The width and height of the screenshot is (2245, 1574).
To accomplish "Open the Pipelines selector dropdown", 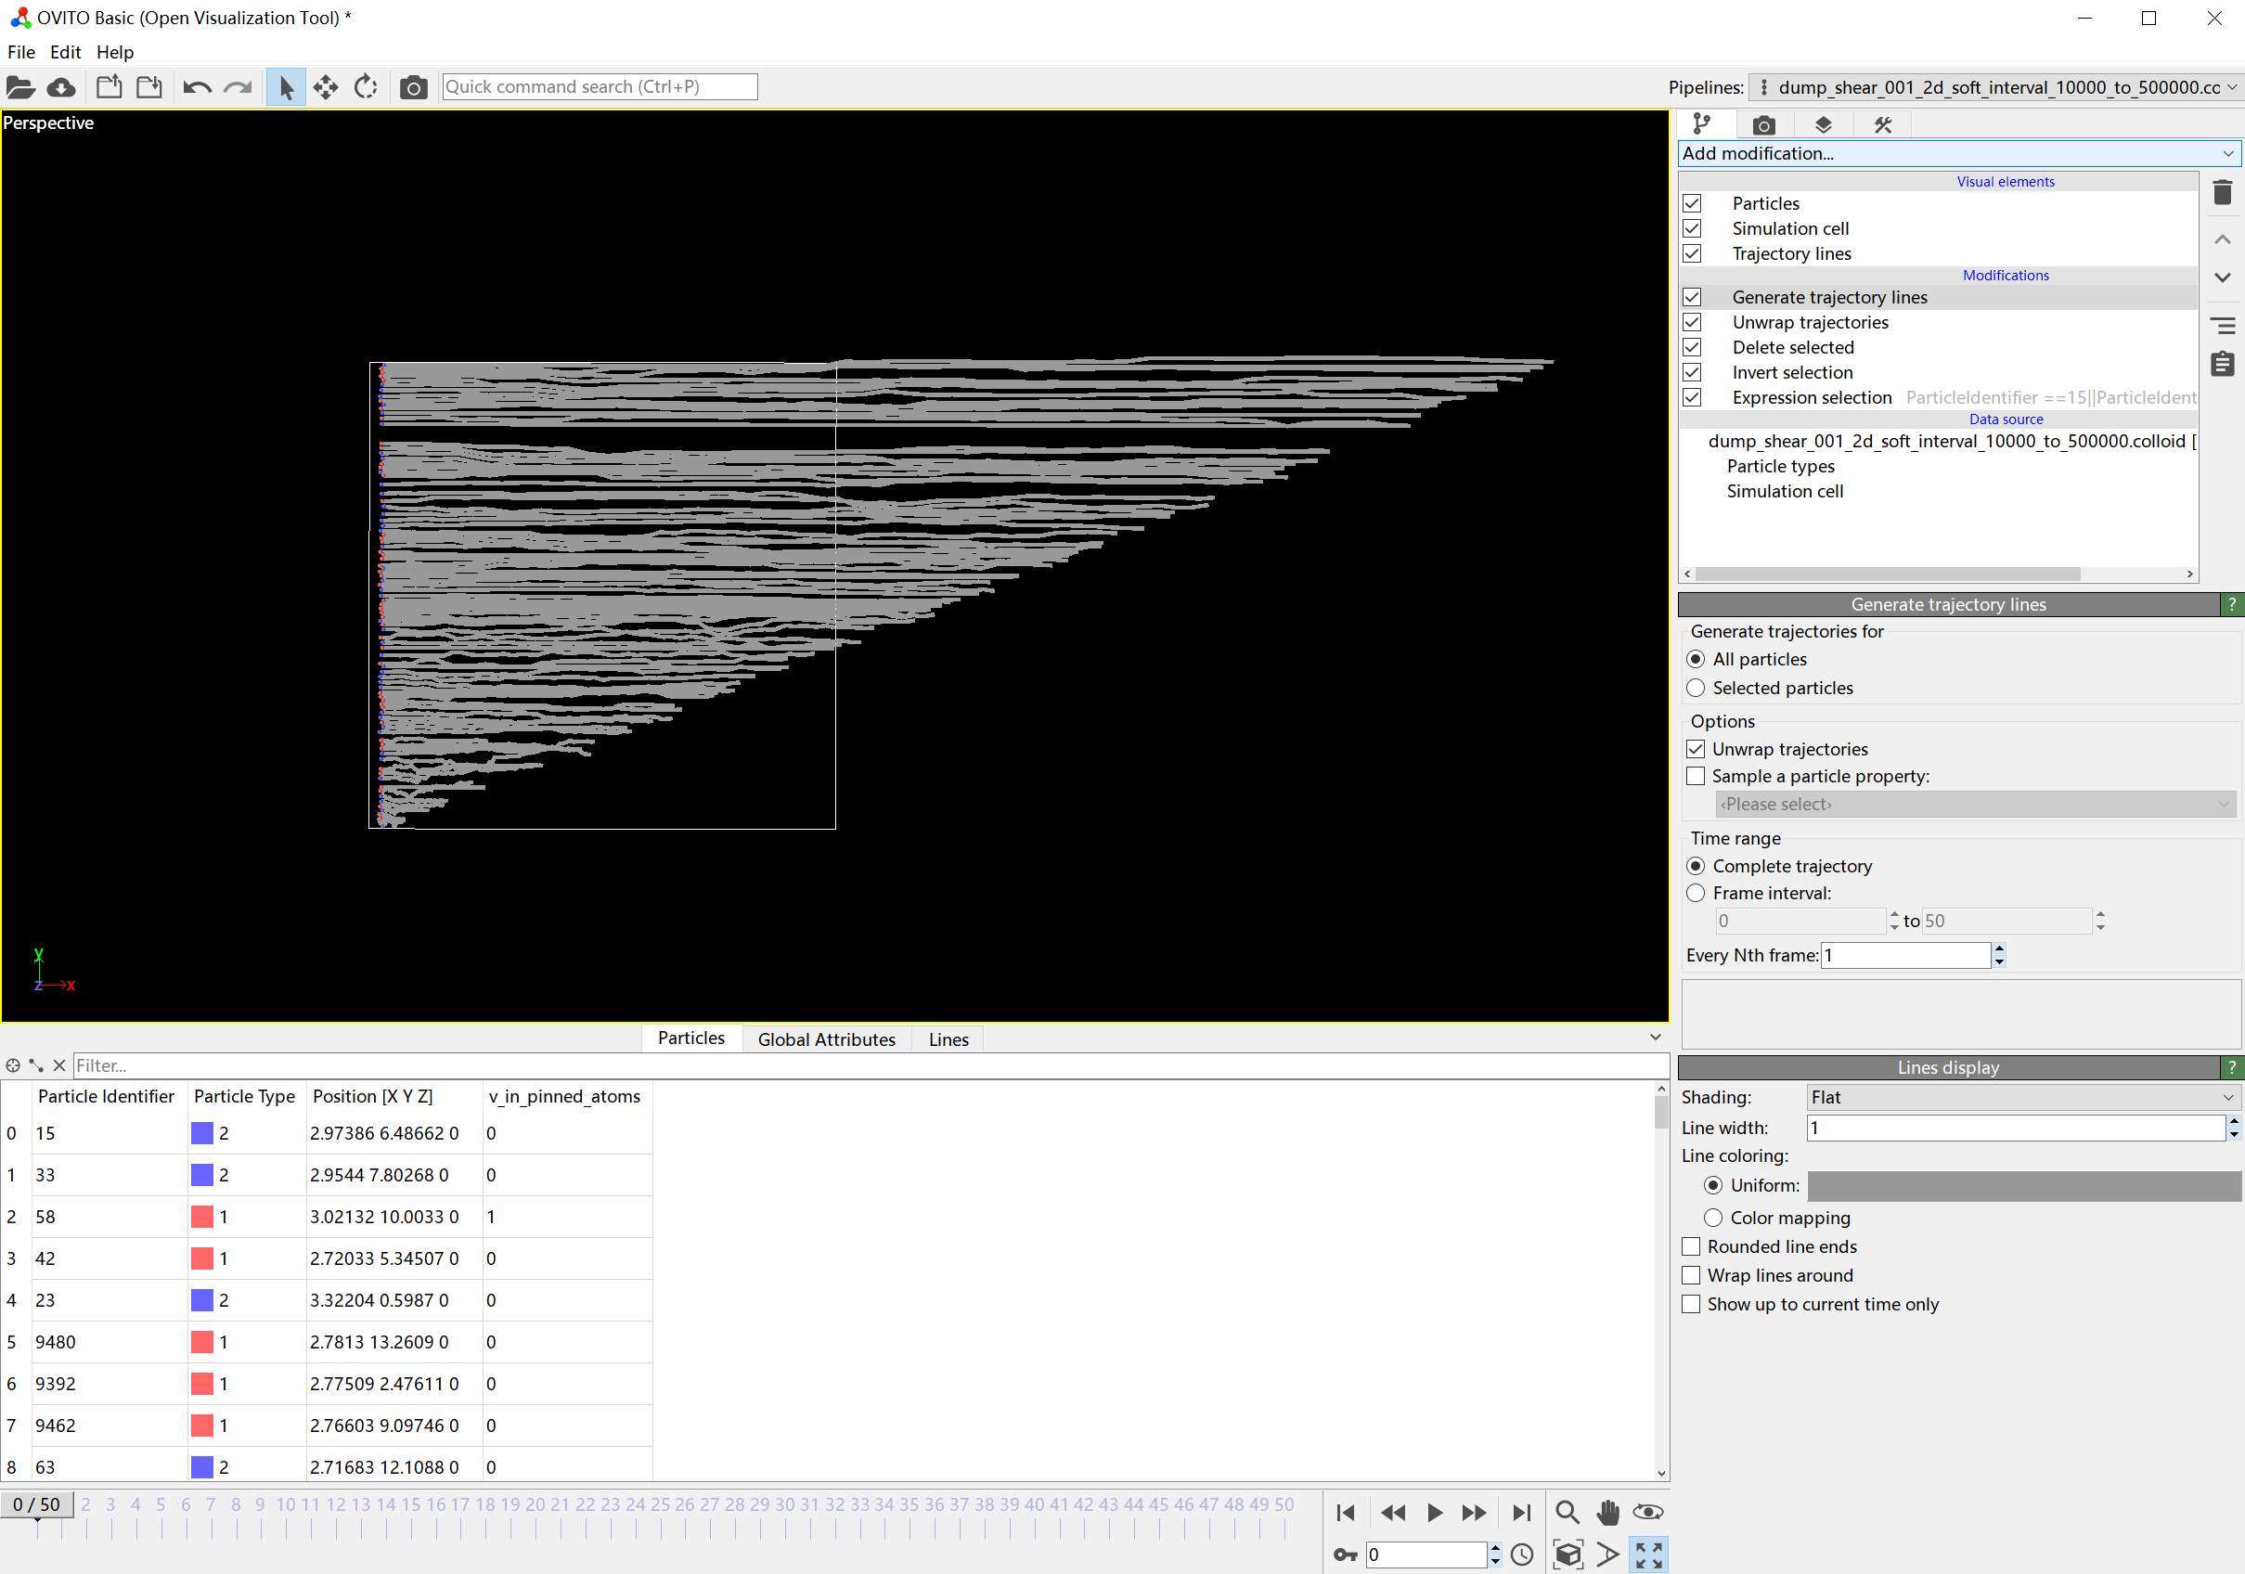I will tap(1996, 88).
